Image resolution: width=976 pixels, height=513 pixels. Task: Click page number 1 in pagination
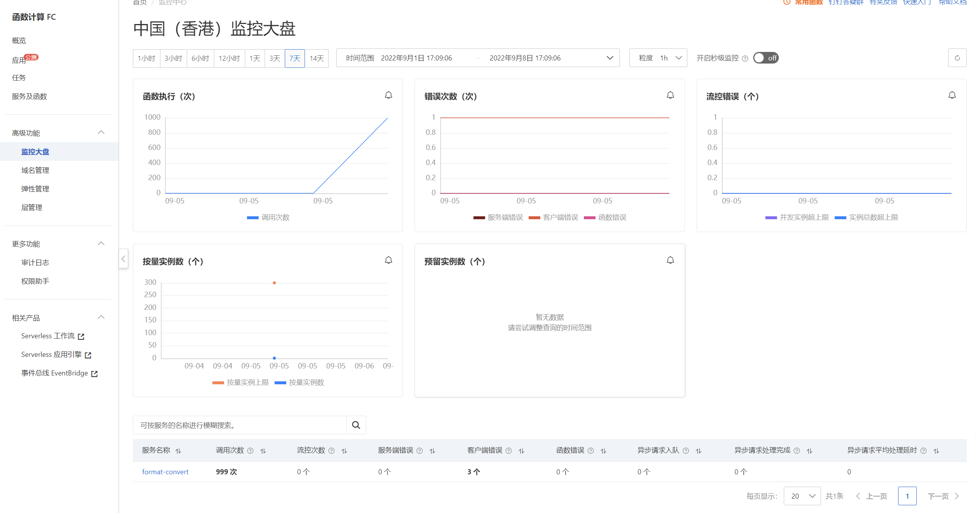tap(907, 496)
